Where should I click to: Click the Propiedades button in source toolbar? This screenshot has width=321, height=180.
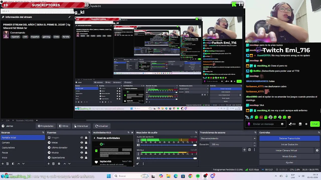click(x=46, y=126)
